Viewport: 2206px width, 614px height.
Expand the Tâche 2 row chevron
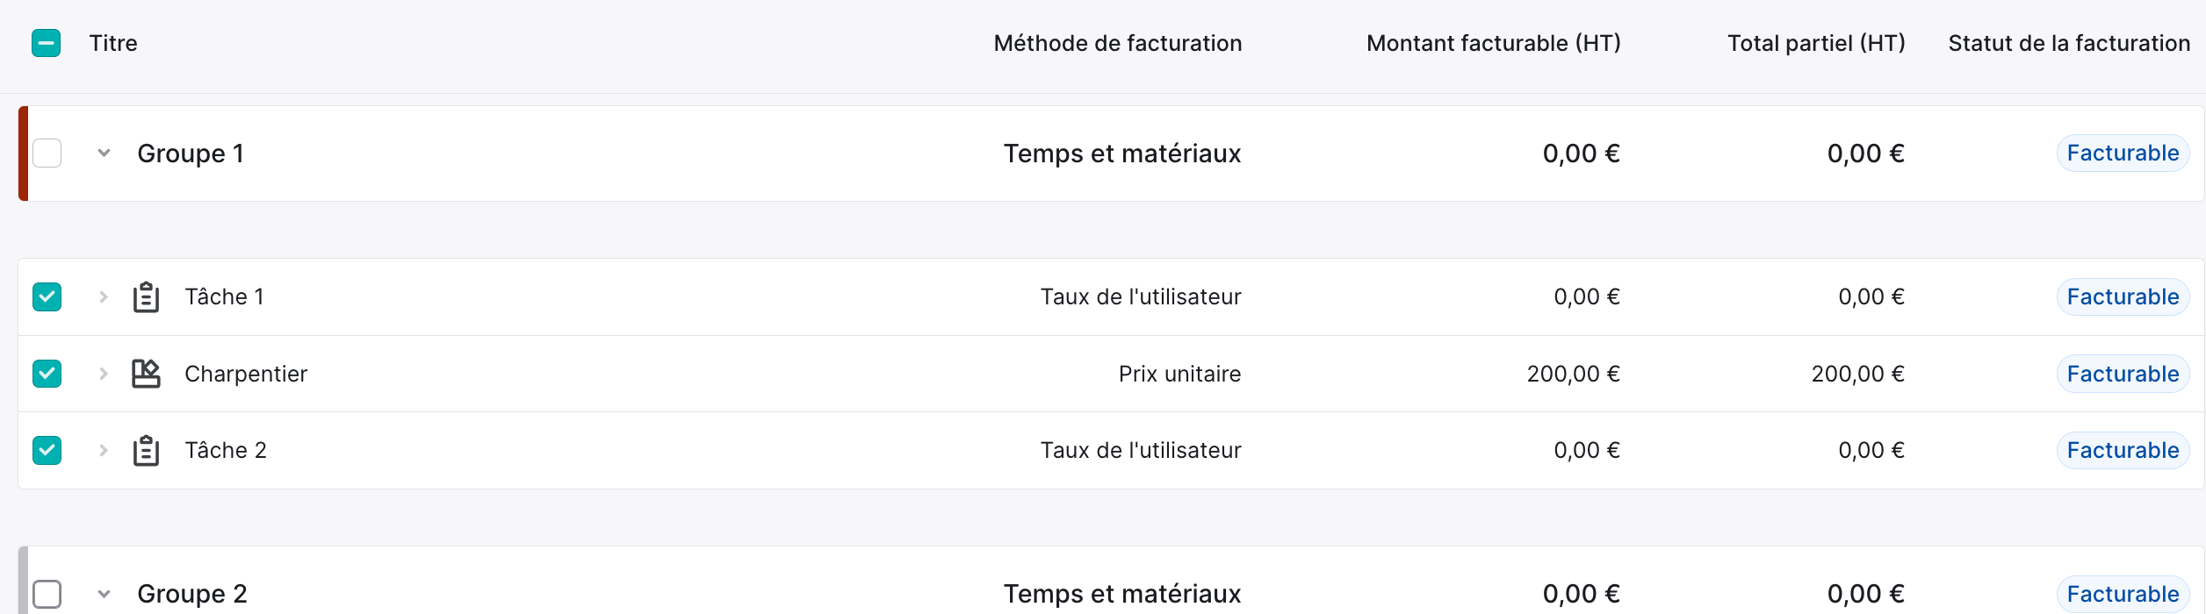104,451
